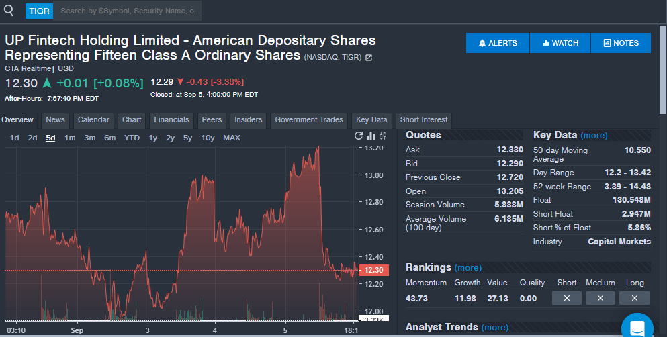Select 5d chart range
Image resolution: width=667 pixels, height=337 pixels.
point(50,138)
